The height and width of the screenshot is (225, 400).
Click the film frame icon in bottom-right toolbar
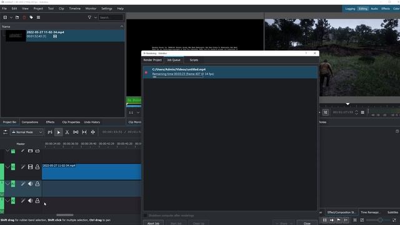point(324,220)
